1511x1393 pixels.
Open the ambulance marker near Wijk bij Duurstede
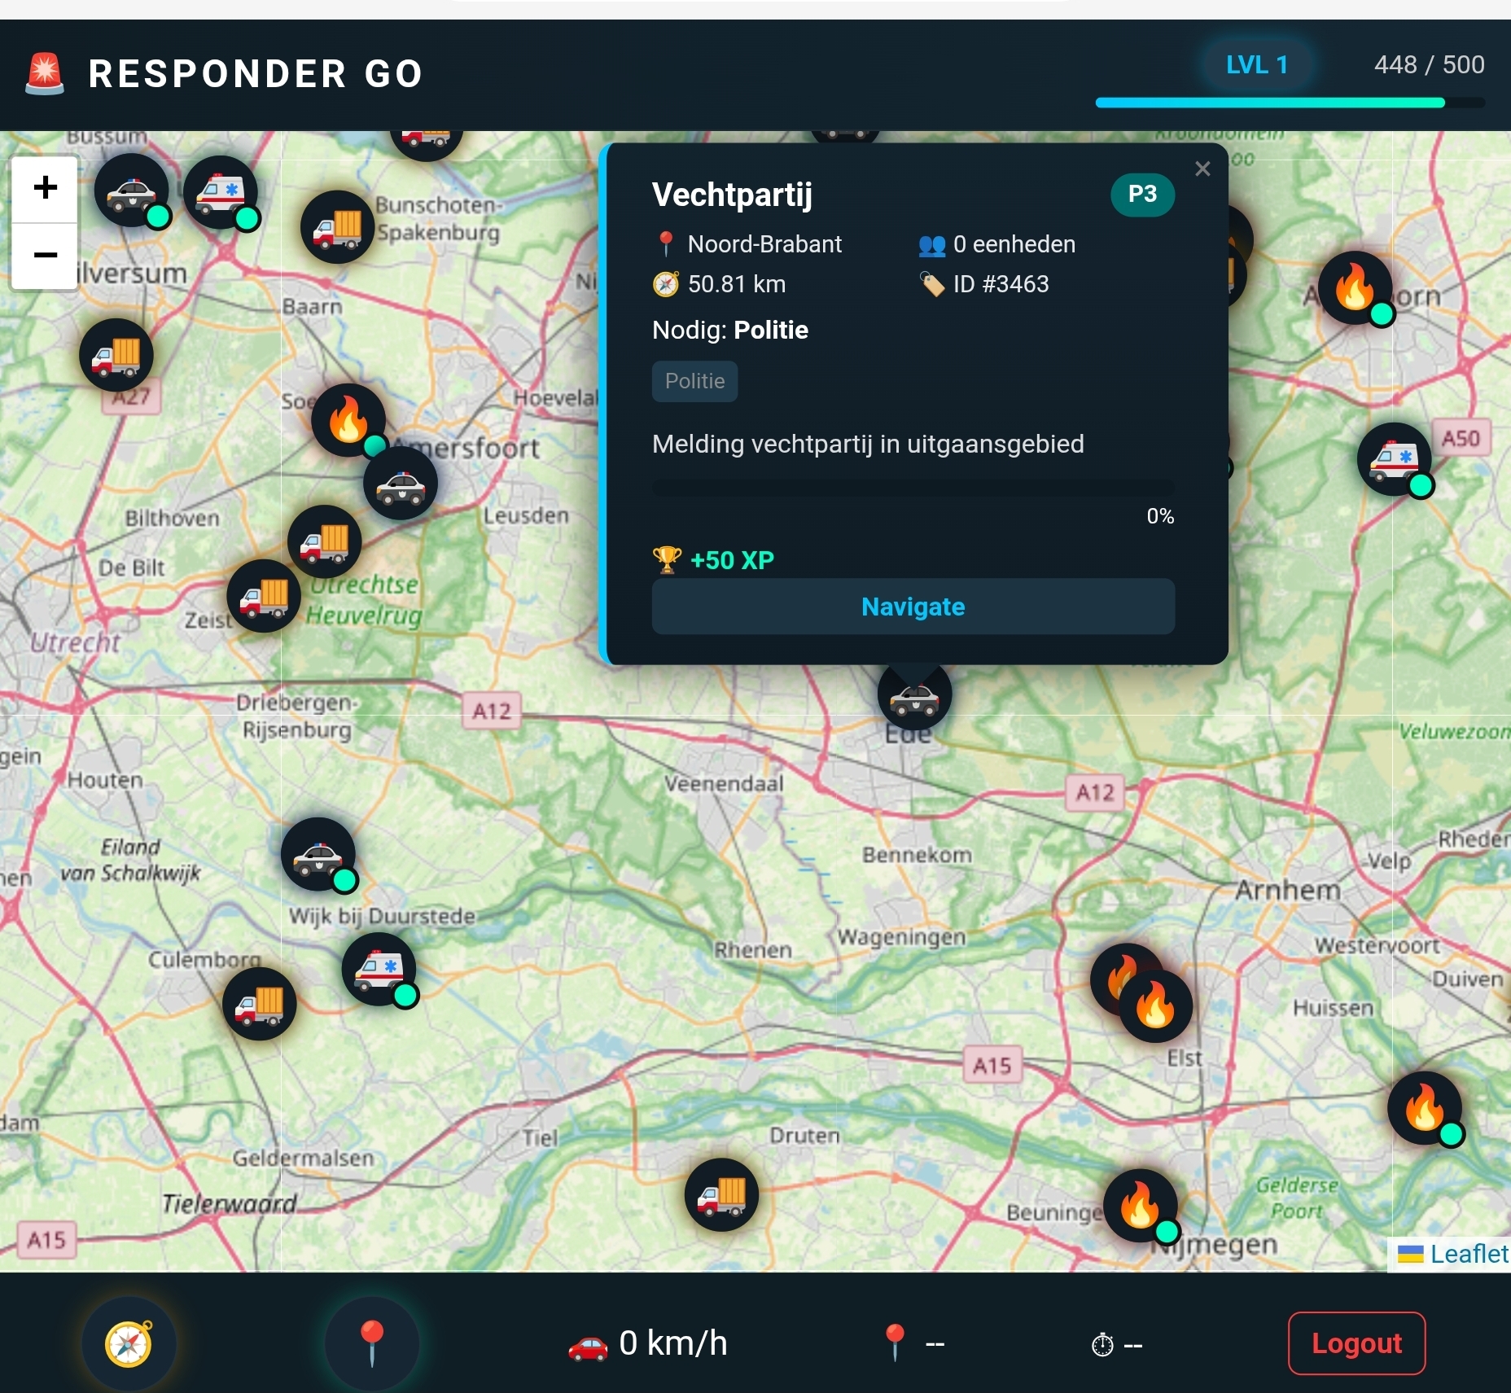(x=379, y=969)
